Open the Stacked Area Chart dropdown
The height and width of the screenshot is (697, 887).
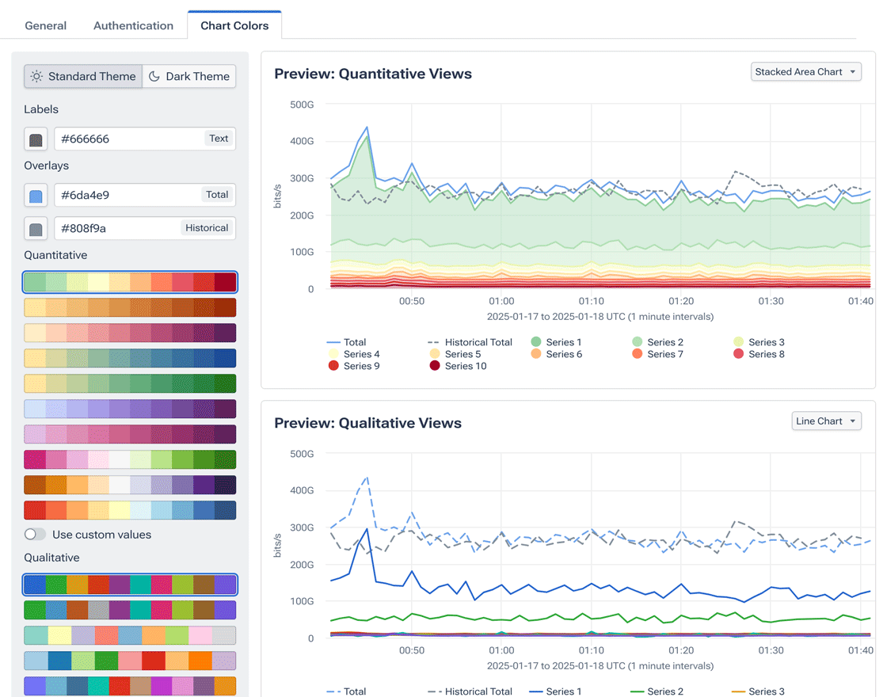click(x=805, y=72)
